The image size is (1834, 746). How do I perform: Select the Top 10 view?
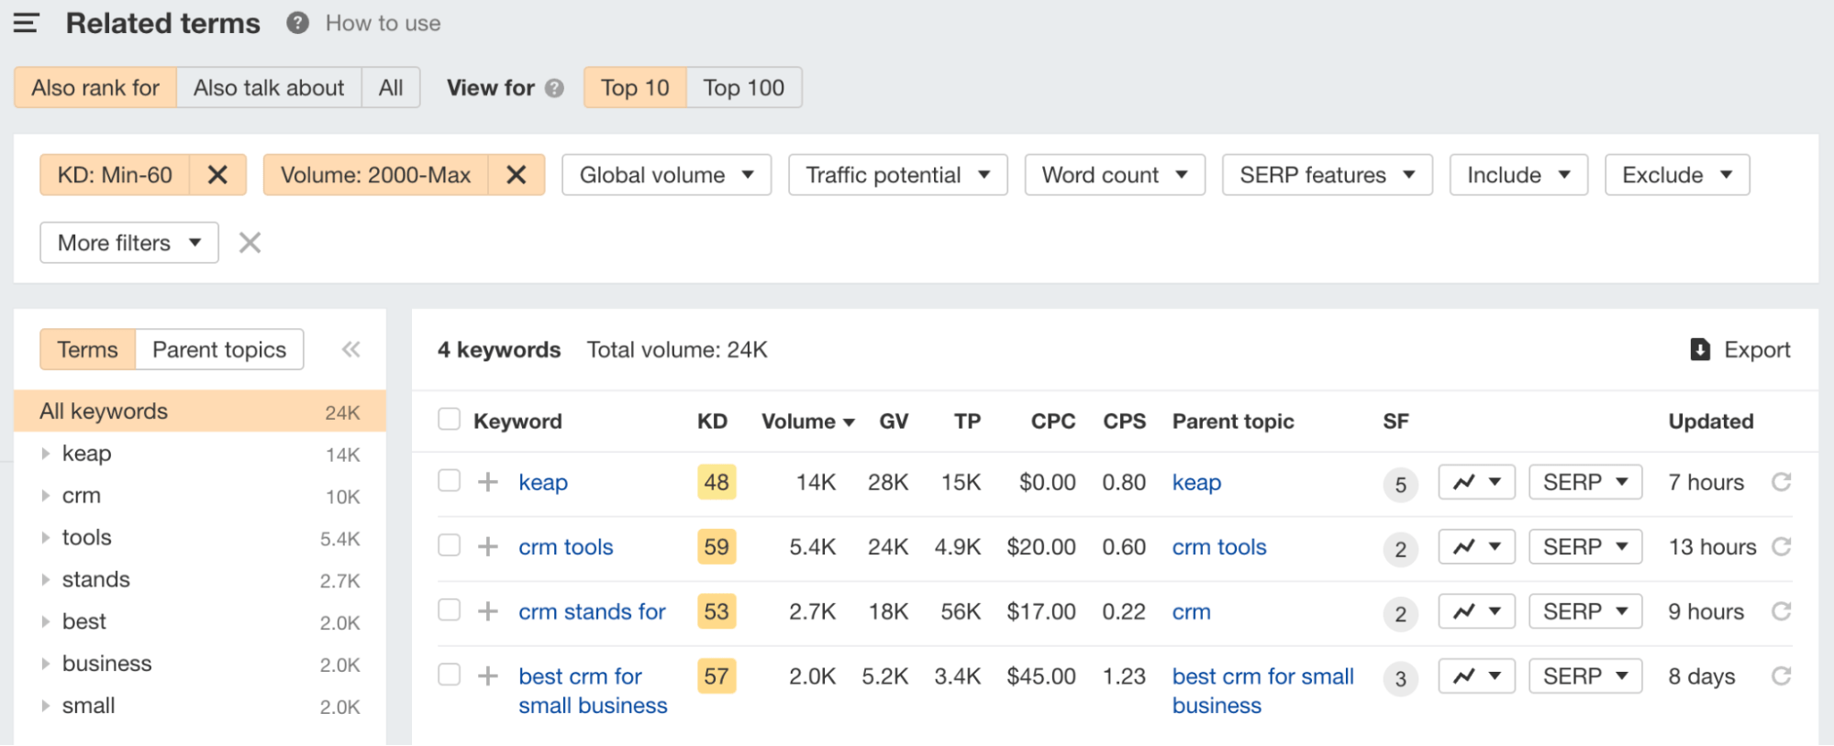coord(635,88)
